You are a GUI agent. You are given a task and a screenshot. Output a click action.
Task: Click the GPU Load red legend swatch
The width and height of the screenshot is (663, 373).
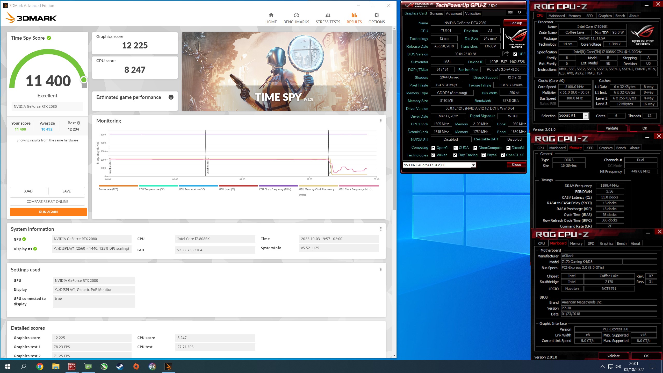[x=238, y=186]
